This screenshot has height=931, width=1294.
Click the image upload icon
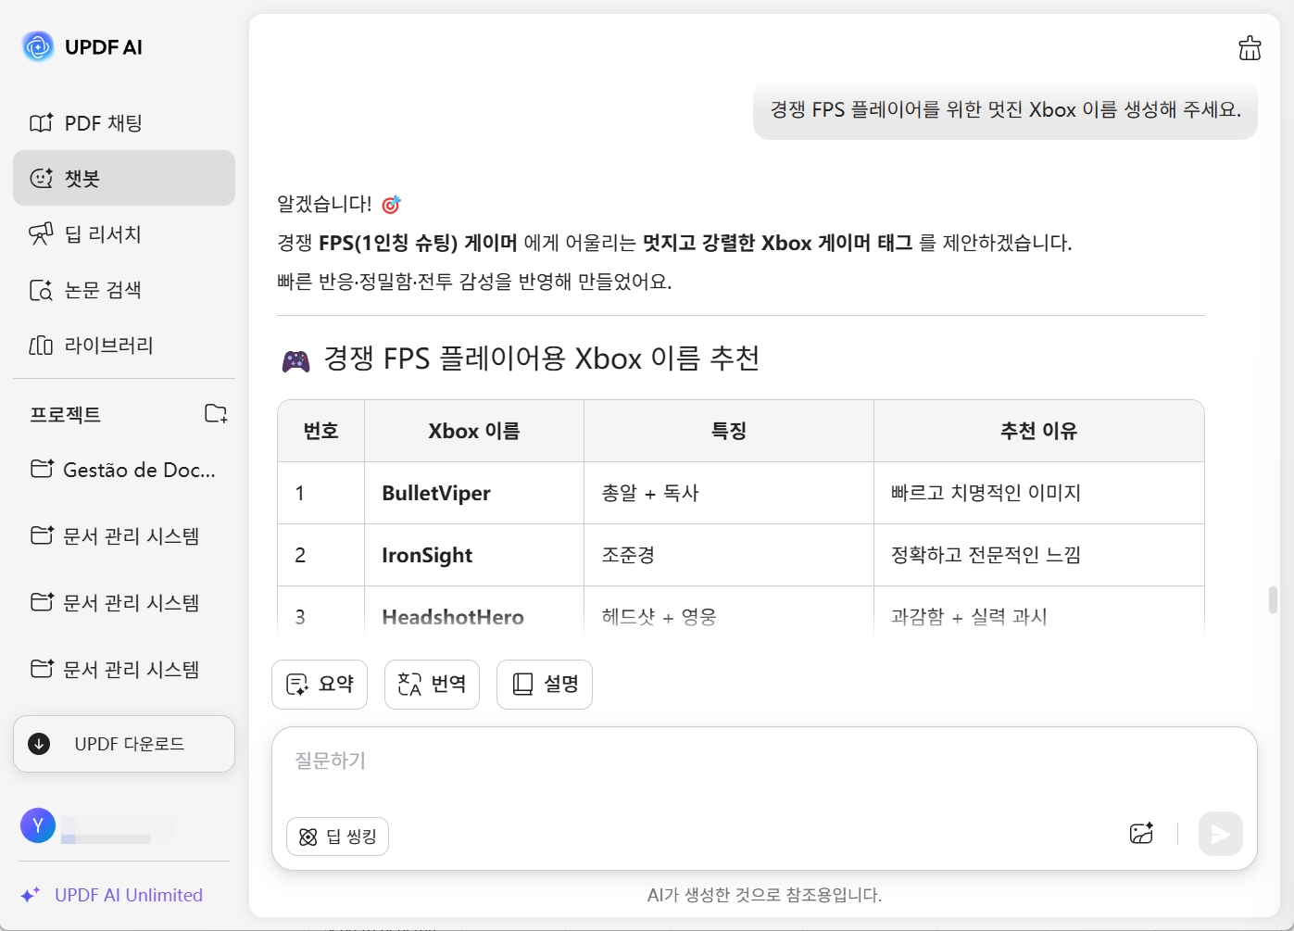pos(1142,834)
